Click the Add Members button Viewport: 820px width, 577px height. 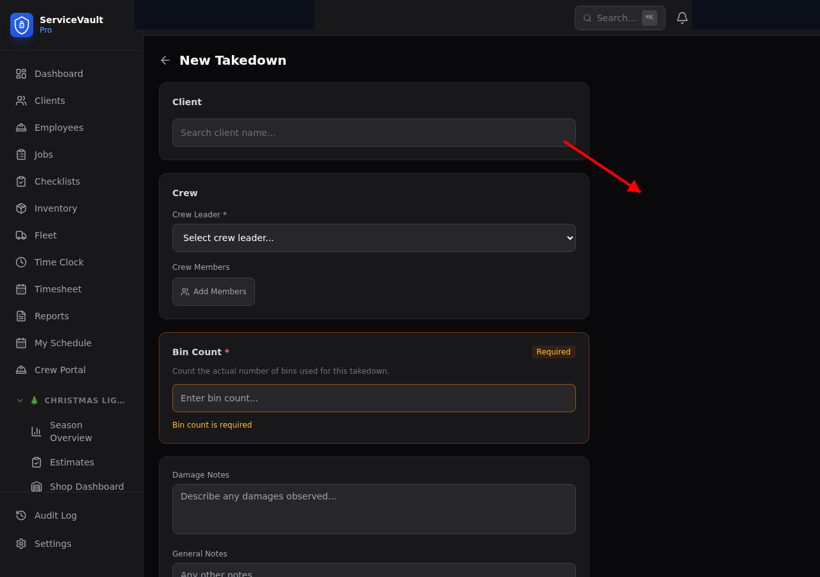coord(213,292)
